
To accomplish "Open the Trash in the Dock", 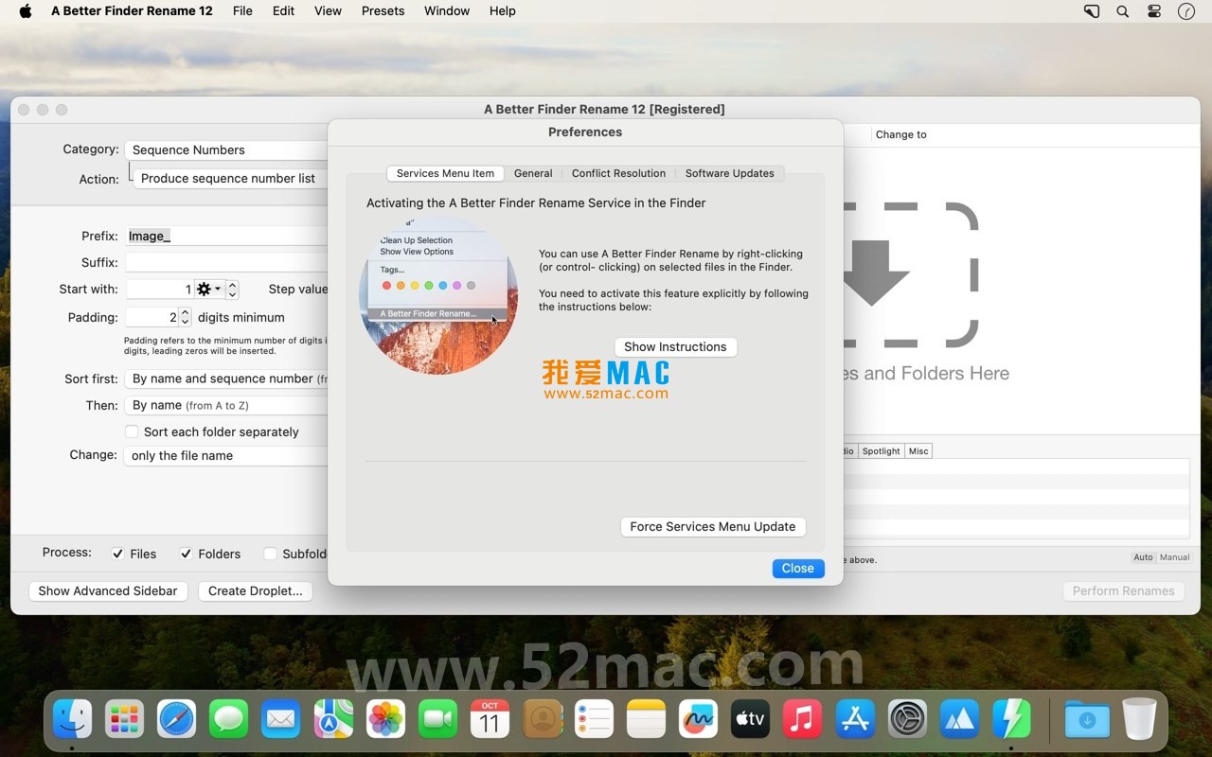I will [x=1139, y=719].
